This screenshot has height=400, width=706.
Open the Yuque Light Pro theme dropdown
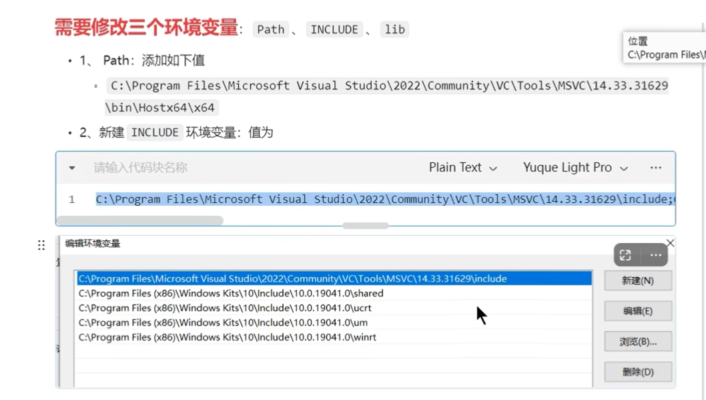click(575, 168)
